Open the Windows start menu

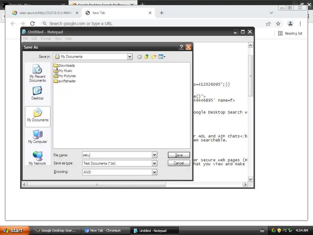pyautogui.click(x=15, y=230)
